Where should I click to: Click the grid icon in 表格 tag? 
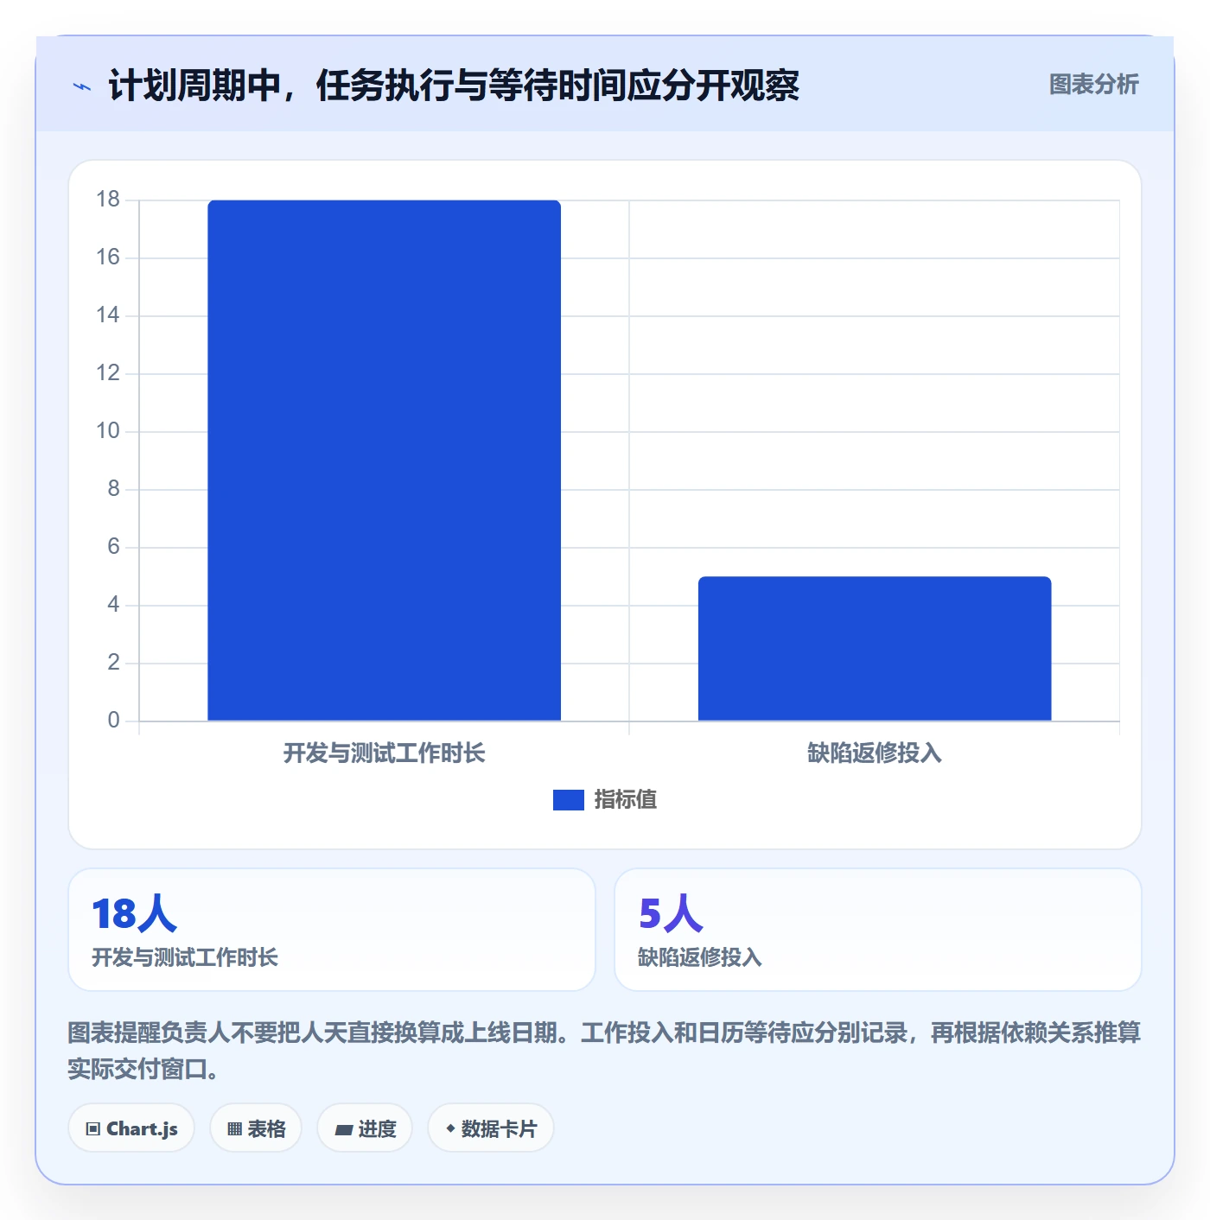pyautogui.click(x=234, y=1129)
